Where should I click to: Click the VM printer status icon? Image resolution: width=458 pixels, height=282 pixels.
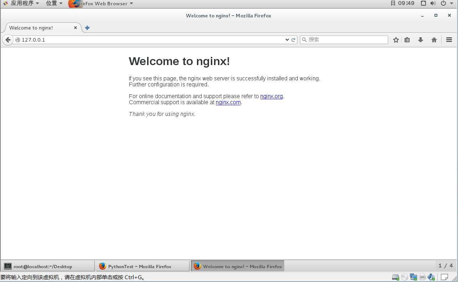pyautogui.click(x=422, y=277)
